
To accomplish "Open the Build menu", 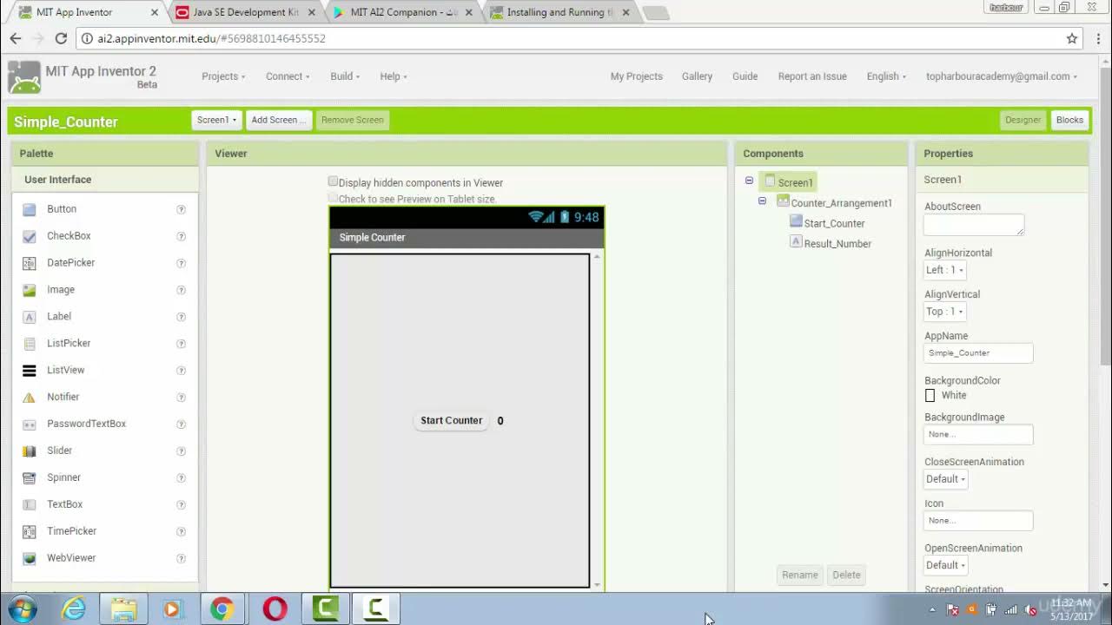I will [345, 76].
